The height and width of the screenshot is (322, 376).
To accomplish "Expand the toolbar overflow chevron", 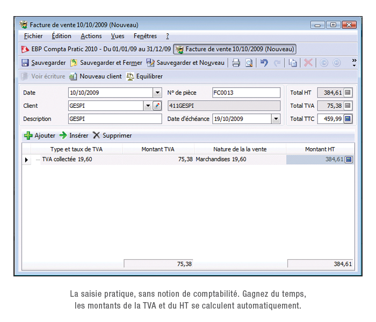I will (x=354, y=62).
